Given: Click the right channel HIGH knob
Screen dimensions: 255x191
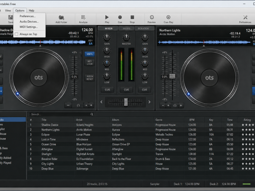Looking at the screenshot, I should [145, 51].
